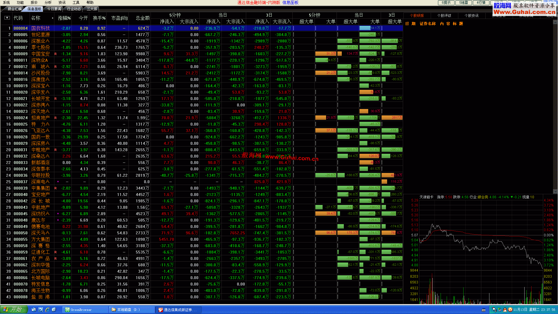The height and width of the screenshot is (314, 558).
Task: Open the 功能 menu
Action: (20, 2)
